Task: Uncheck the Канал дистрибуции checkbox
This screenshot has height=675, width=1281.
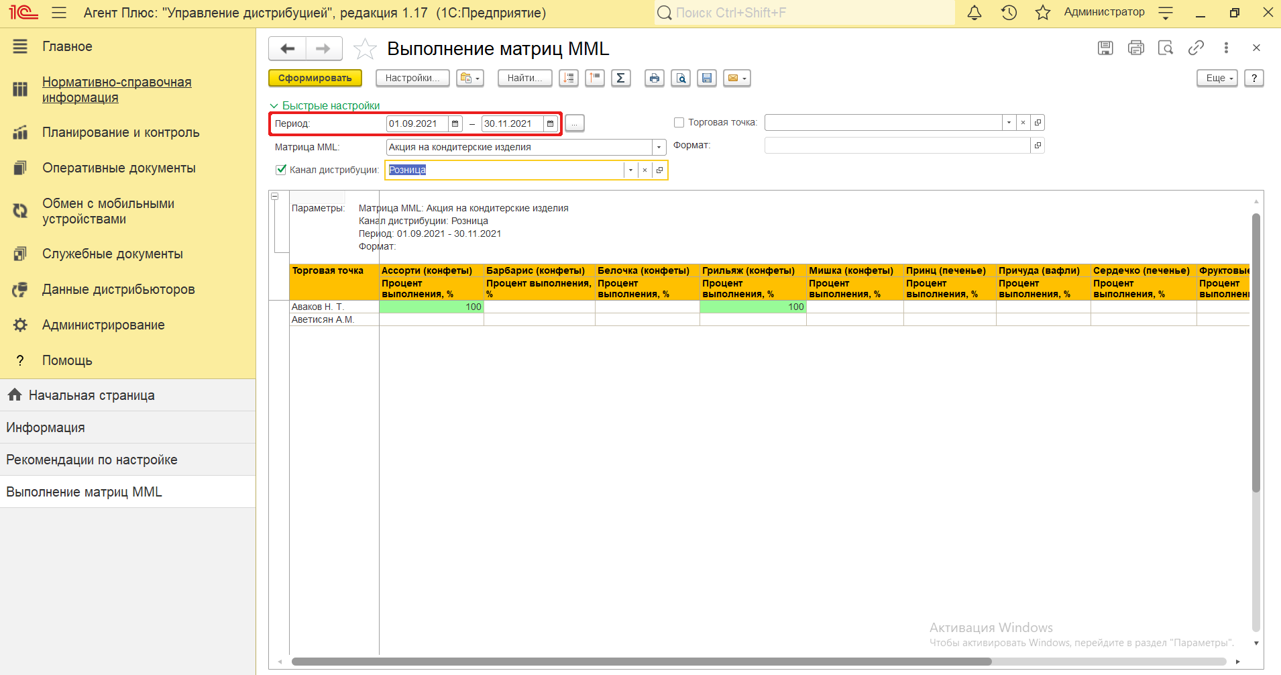Action: coord(281,170)
